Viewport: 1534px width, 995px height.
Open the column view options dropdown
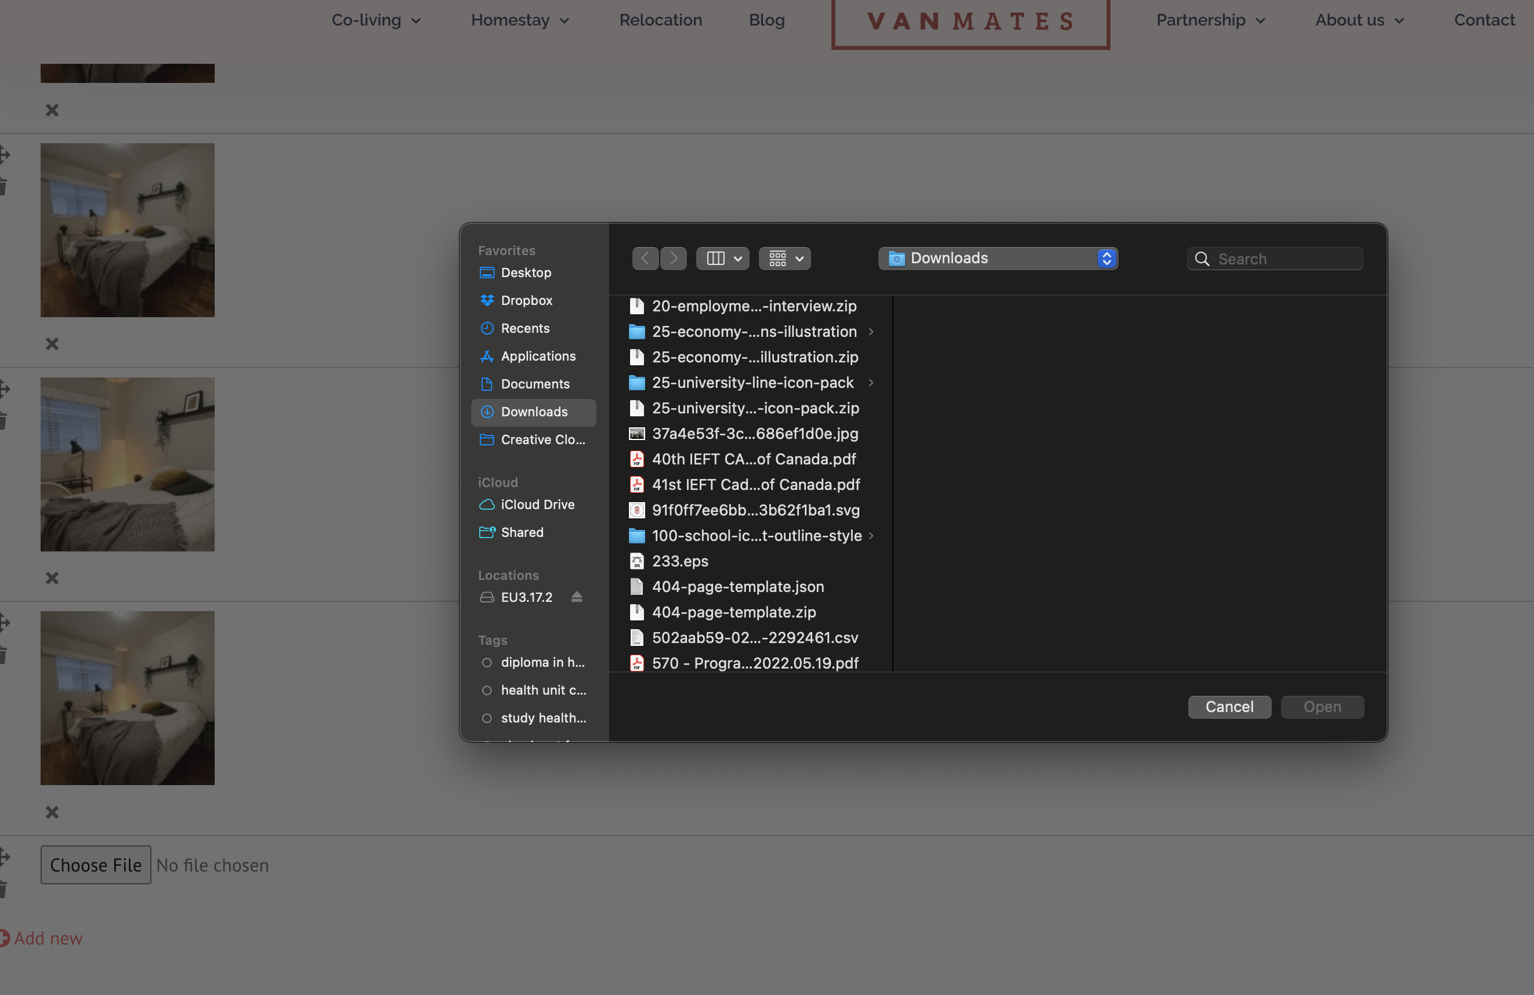[x=722, y=258]
